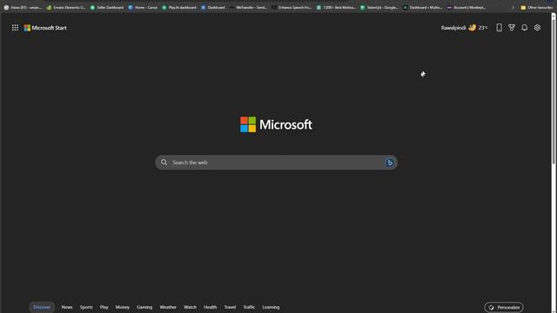The image size is (557, 313).
Task: Select the Gaming tab
Action: click(144, 307)
